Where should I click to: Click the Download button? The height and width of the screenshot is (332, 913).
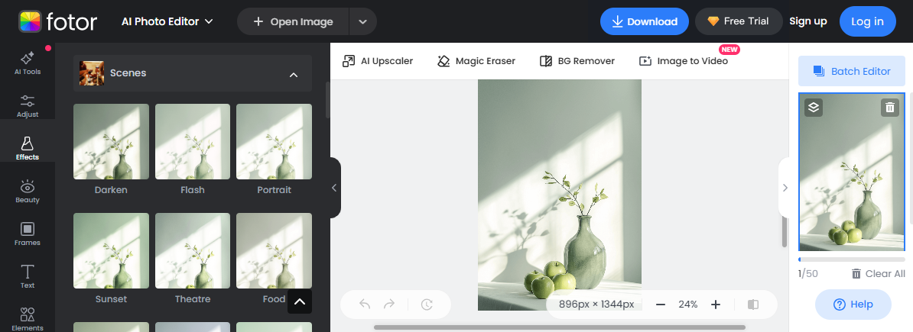click(x=644, y=21)
